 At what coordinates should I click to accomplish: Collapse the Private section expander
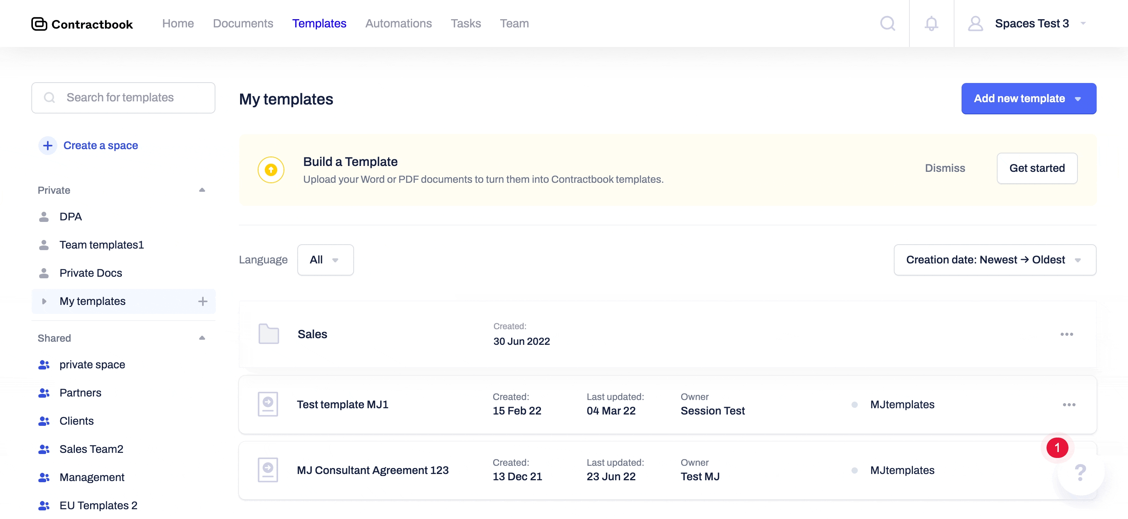pyautogui.click(x=203, y=190)
